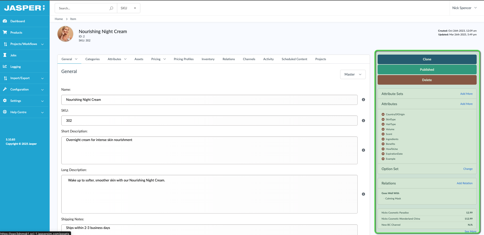Switch to the Inventory tab
The height and width of the screenshot is (235, 484).
(208, 59)
